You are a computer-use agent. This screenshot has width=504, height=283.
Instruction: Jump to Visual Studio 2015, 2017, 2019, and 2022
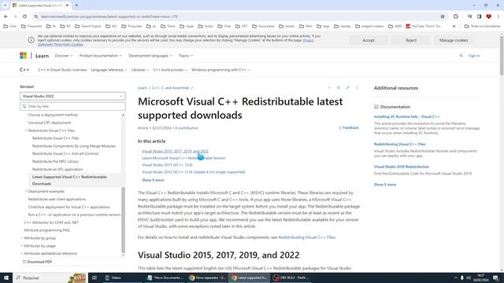click(x=175, y=151)
